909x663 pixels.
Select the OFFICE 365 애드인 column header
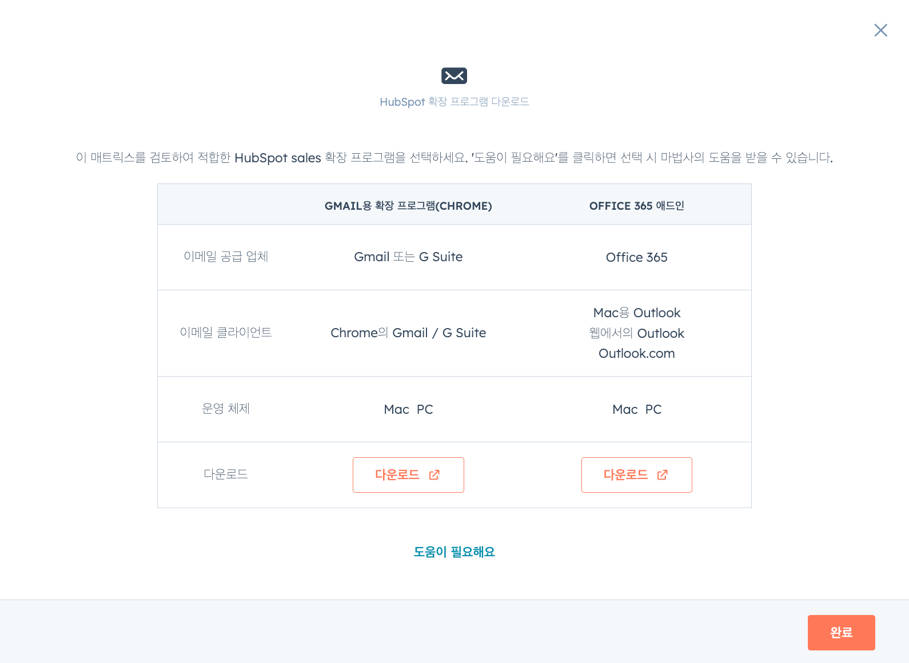(637, 206)
